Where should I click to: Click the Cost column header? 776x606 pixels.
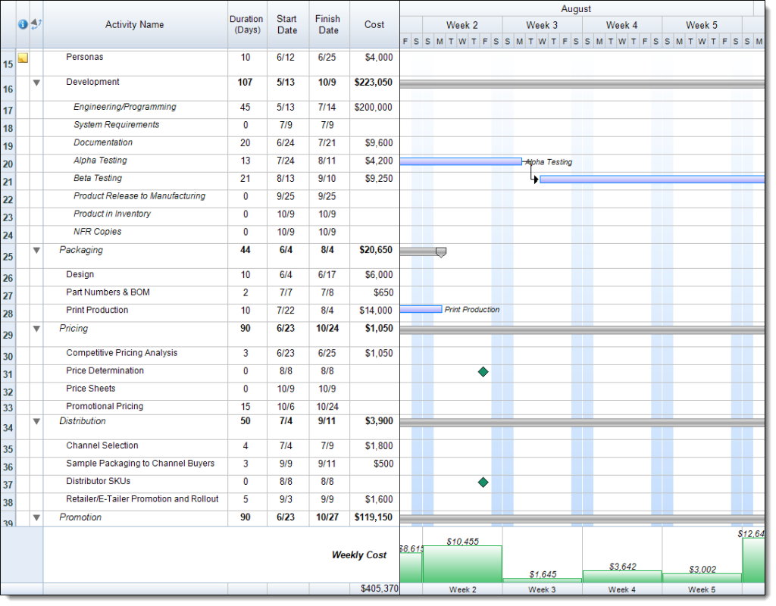374,24
